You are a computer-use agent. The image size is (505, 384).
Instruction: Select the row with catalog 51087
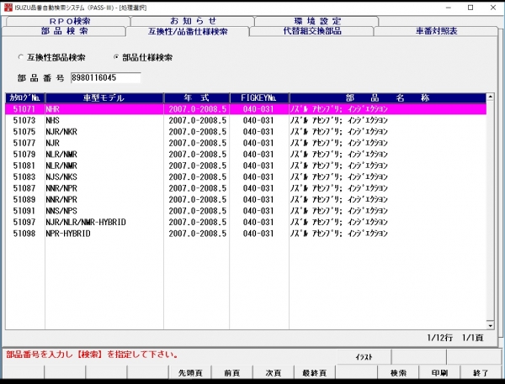pos(246,188)
